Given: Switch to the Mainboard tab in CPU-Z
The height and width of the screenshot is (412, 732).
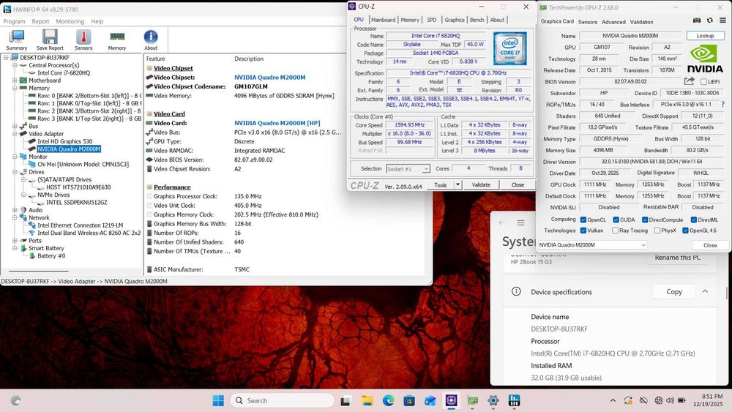Looking at the screenshot, I should (384, 20).
